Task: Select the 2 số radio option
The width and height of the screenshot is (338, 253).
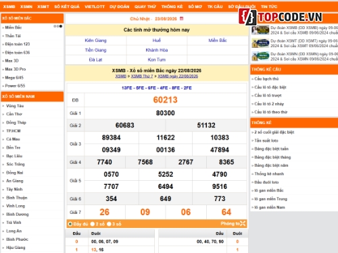Action: [x=93, y=224]
